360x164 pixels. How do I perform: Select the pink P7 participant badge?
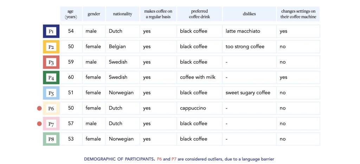tap(51, 124)
